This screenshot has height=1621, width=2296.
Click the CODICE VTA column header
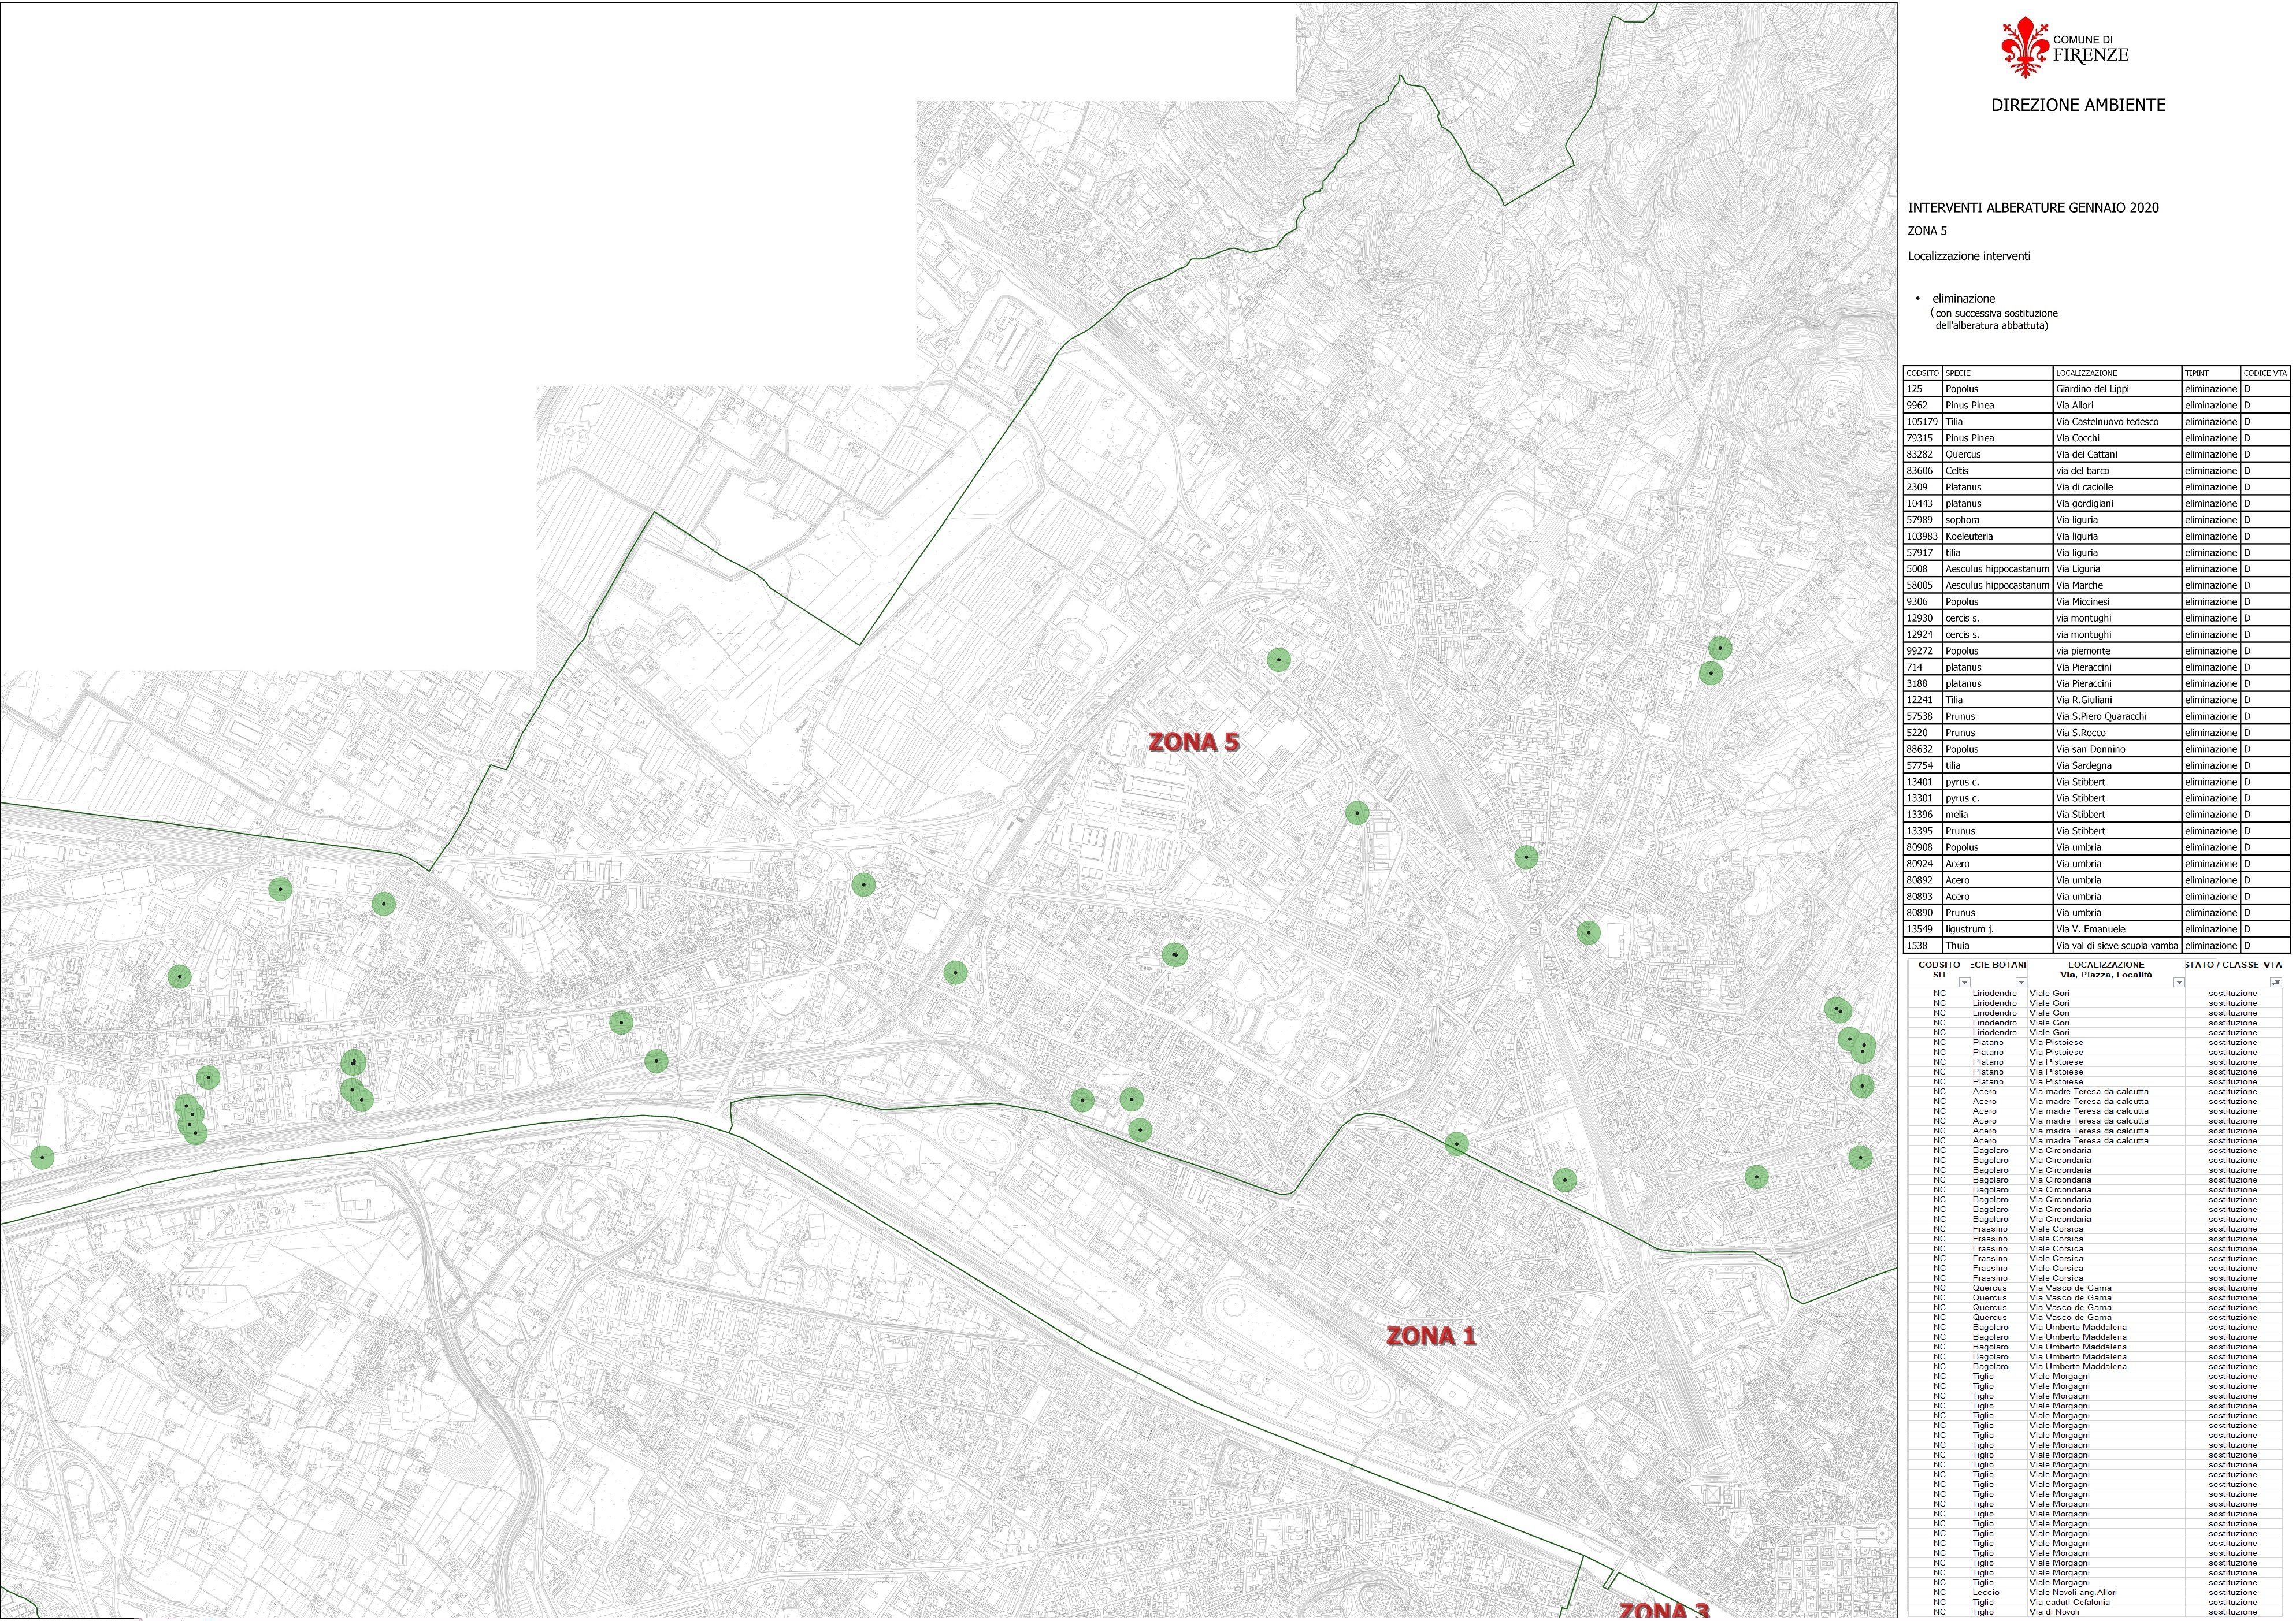(2264, 373)
